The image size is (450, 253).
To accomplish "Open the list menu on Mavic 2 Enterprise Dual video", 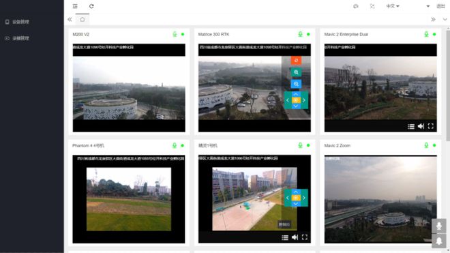I will point(411,126).
